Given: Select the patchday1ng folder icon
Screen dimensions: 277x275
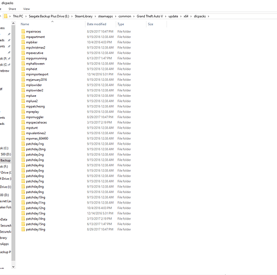Looking at the screenshot, I should click(23, 144).
